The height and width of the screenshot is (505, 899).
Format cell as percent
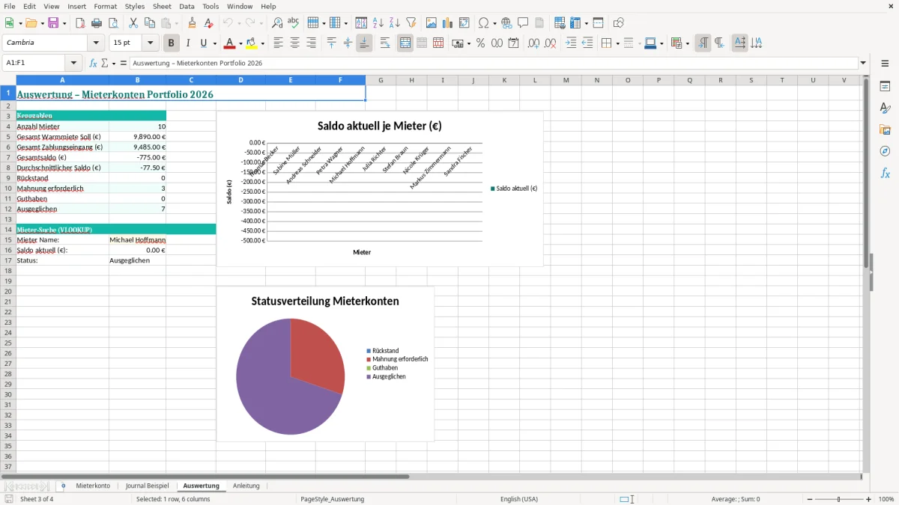tap(481, 43)
